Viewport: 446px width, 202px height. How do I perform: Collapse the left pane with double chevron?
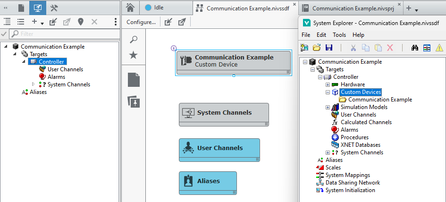(x=6, y=8)
